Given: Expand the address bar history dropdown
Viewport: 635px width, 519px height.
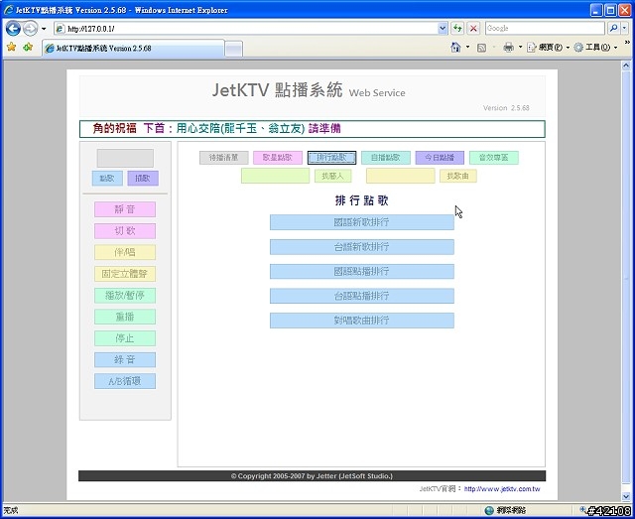Looking at the screenshot, I should pos(443,29).
